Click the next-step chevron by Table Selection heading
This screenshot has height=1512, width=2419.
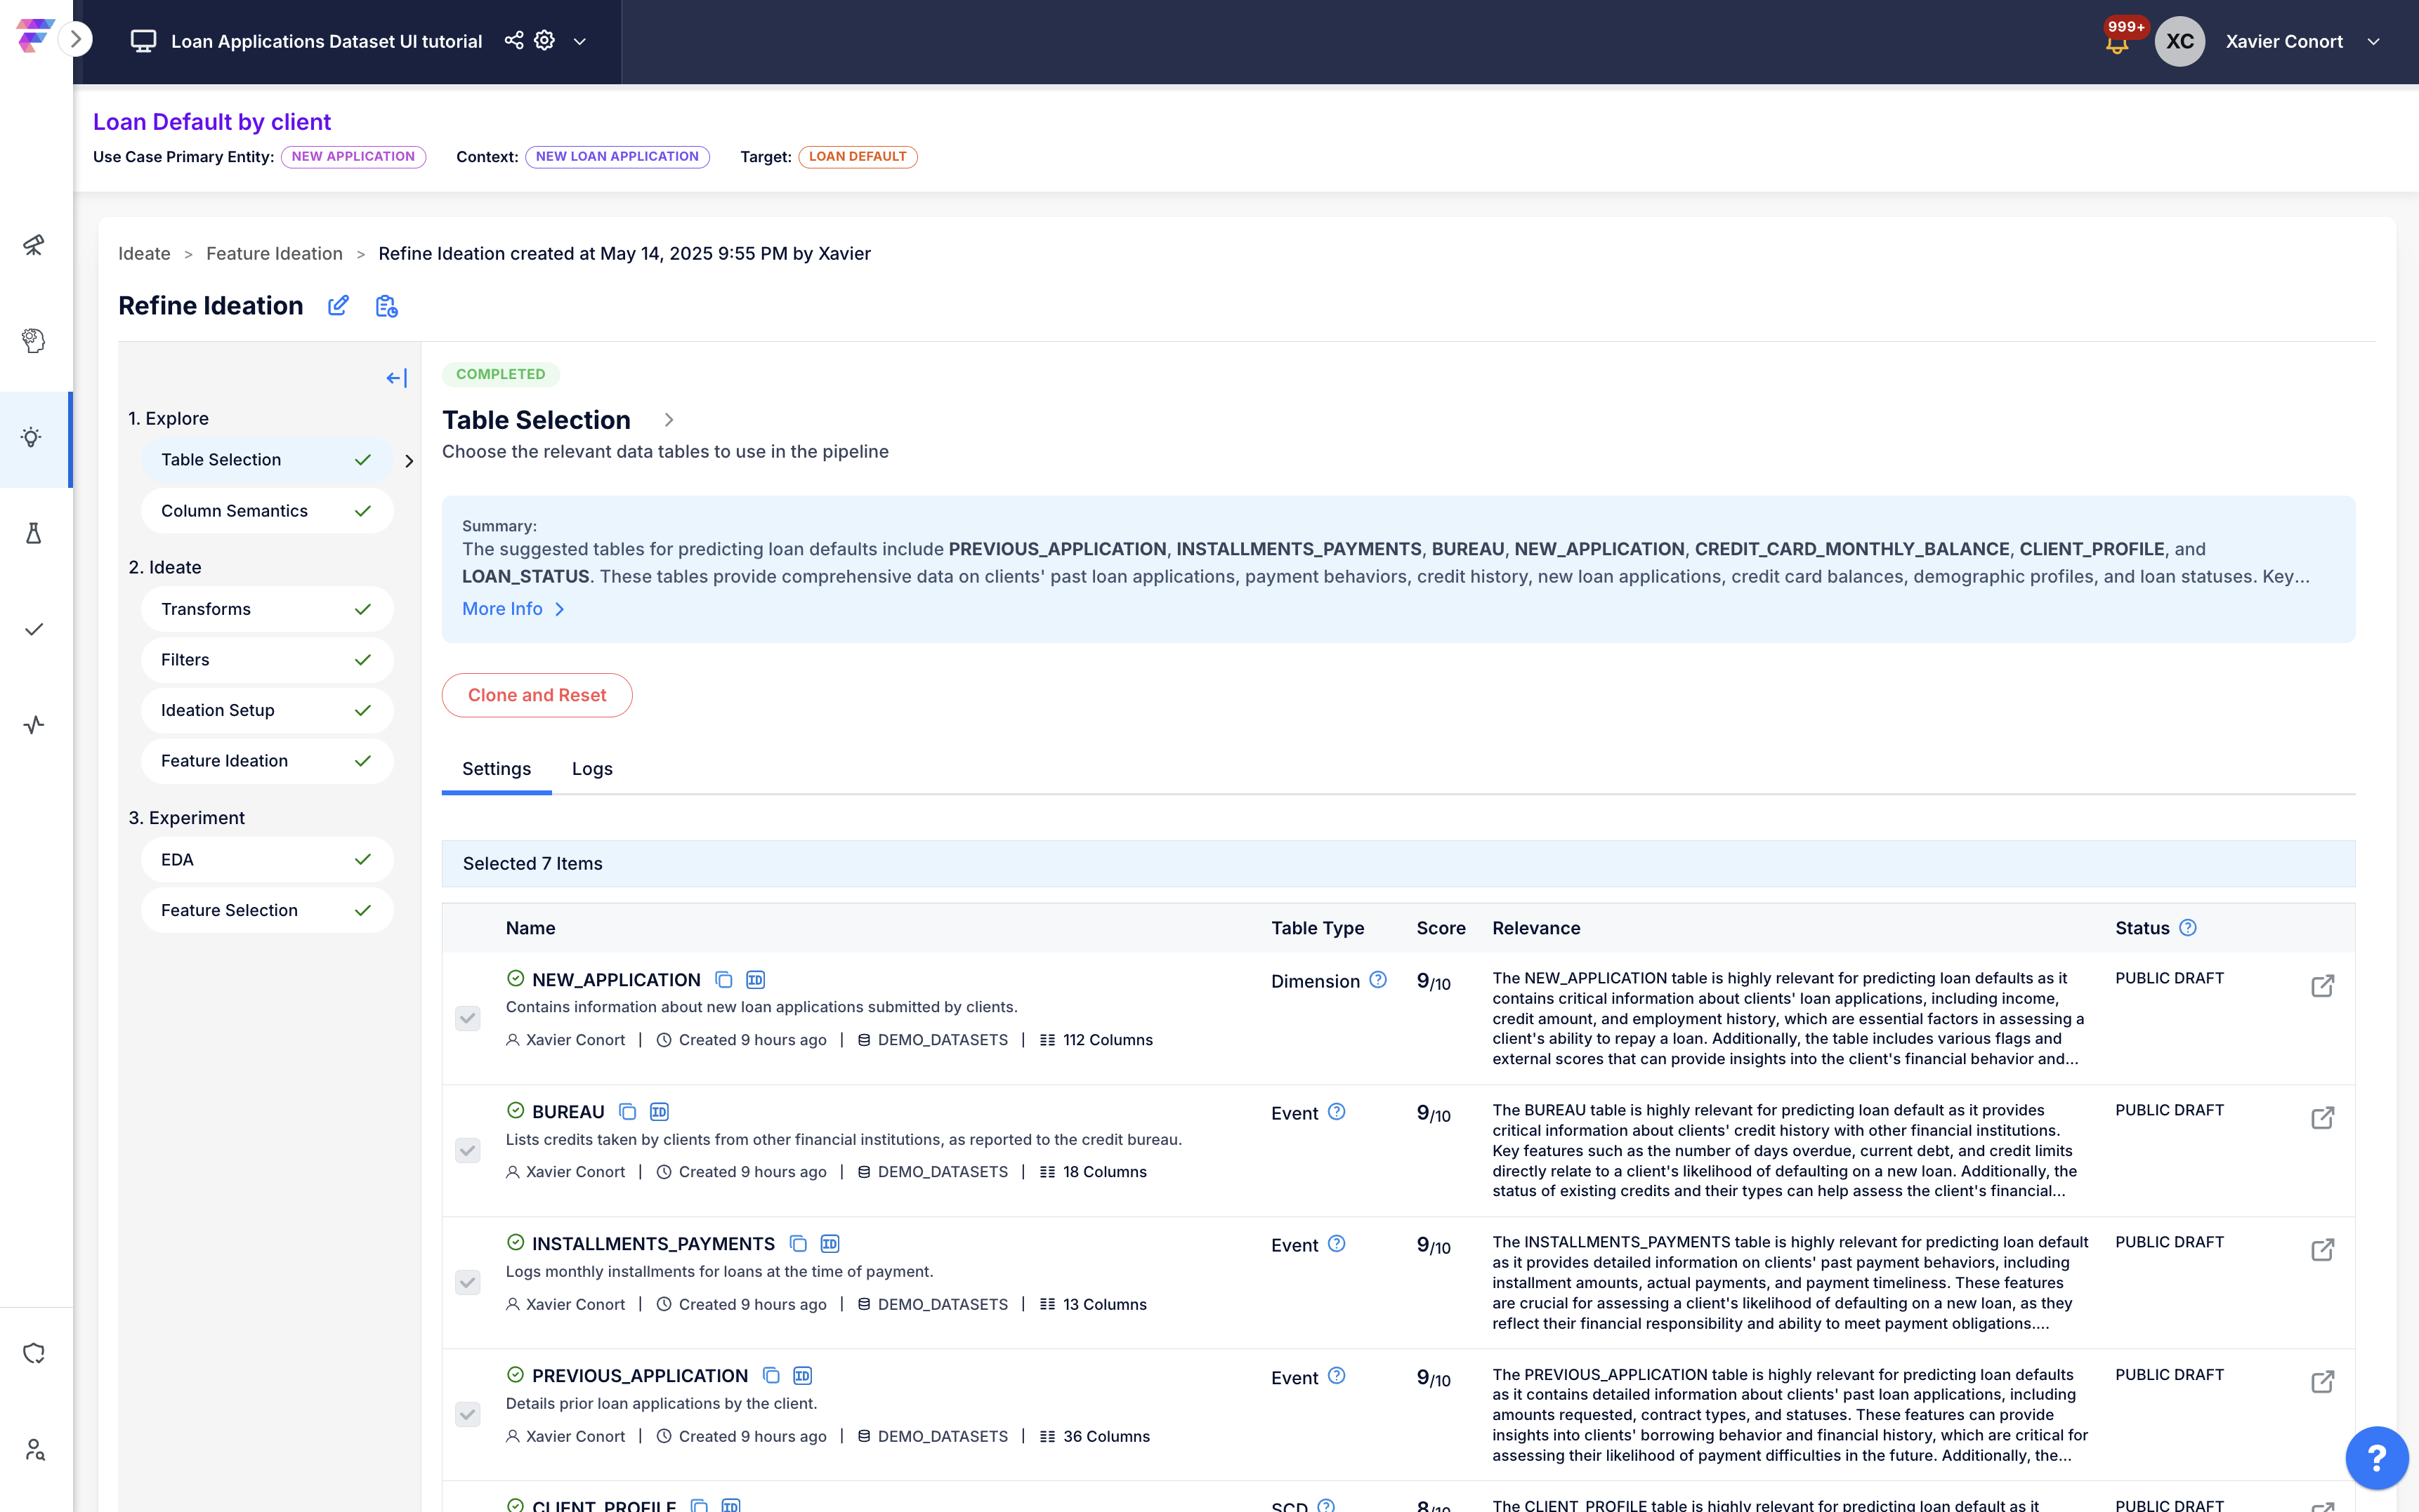coord(668,420)
